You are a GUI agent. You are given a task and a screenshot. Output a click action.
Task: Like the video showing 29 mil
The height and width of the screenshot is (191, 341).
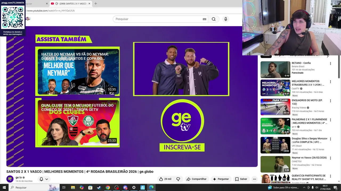(x=165, y=179)
